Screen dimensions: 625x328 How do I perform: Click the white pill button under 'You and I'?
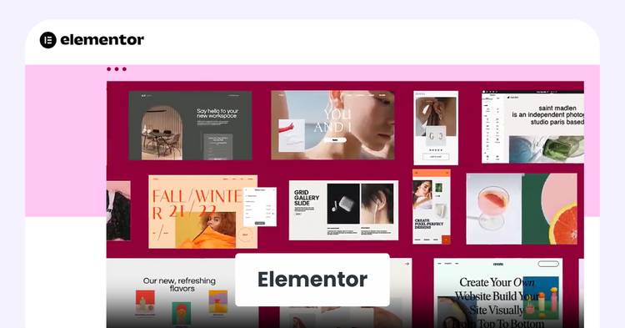335,140
